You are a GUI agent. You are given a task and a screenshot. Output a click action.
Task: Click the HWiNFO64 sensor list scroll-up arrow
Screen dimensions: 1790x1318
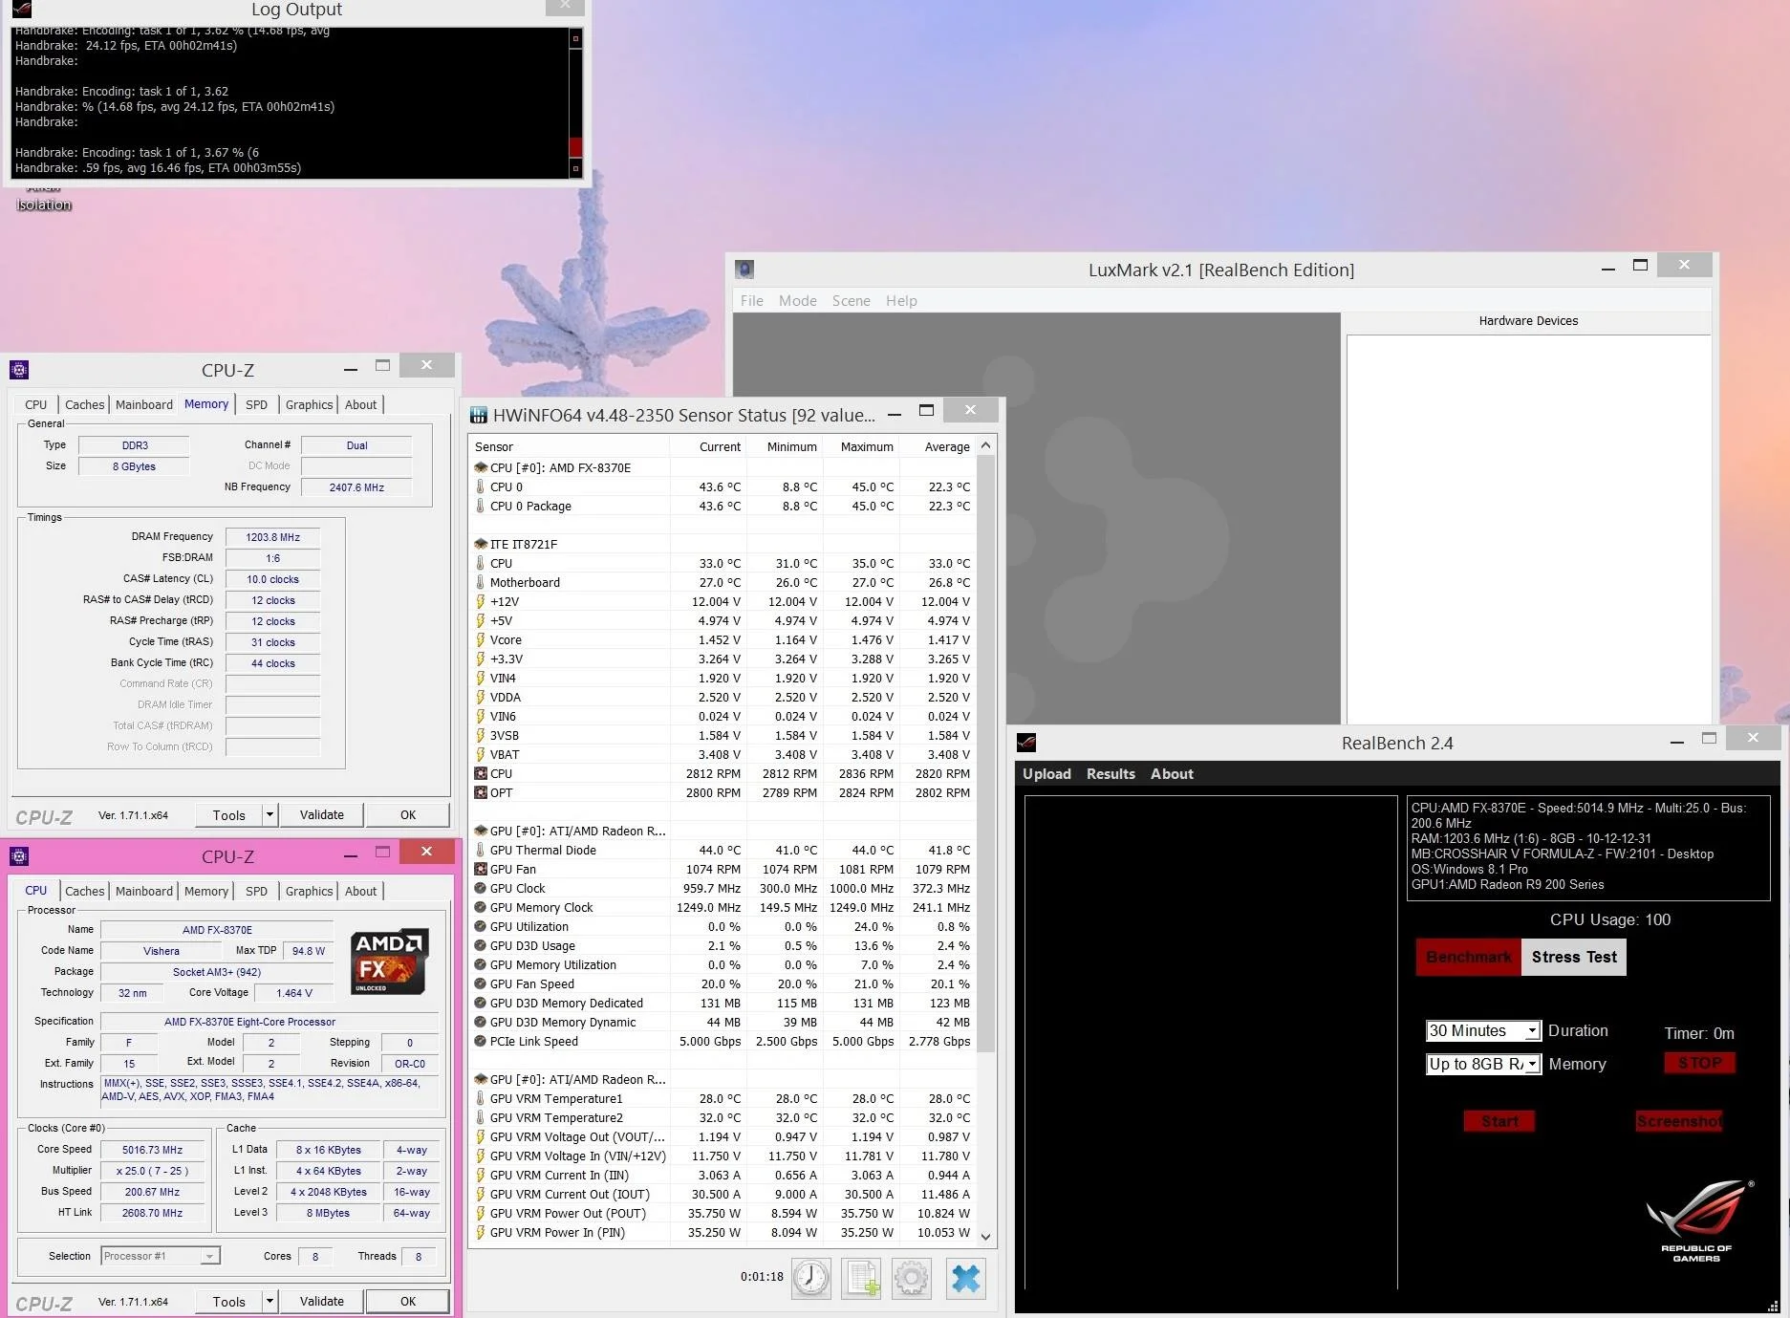tap(986, 445)
